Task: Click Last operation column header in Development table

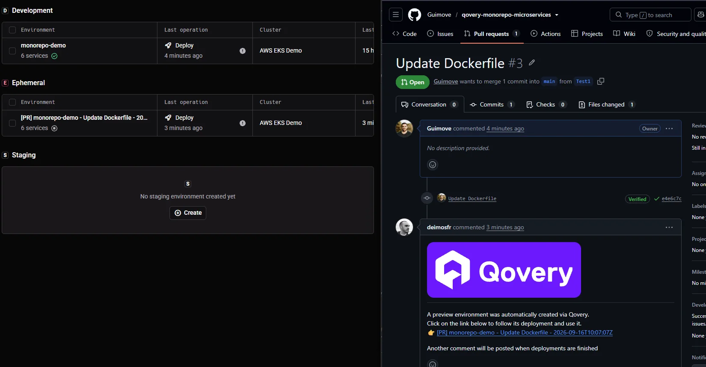Action: tap(186, 30)
